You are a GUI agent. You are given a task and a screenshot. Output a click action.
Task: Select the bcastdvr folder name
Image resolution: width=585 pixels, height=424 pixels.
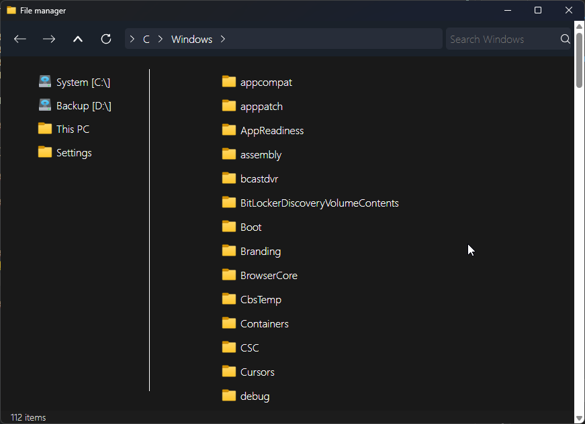coord(259,179)
